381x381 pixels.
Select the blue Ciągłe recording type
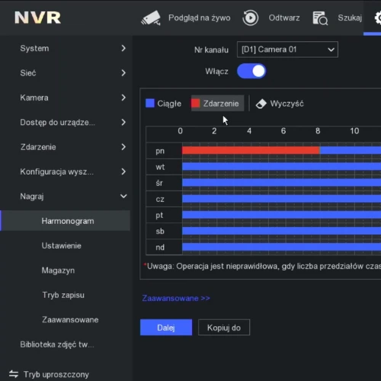(x=163, y=104)
